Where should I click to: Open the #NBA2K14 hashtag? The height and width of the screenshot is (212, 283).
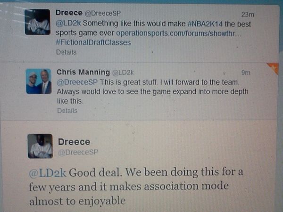pyautogui.click(x=205, y=24)
